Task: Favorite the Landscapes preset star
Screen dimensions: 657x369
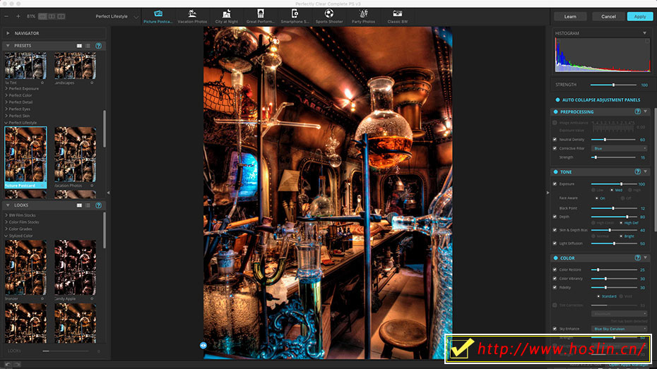Action: [x=92, y=83]
